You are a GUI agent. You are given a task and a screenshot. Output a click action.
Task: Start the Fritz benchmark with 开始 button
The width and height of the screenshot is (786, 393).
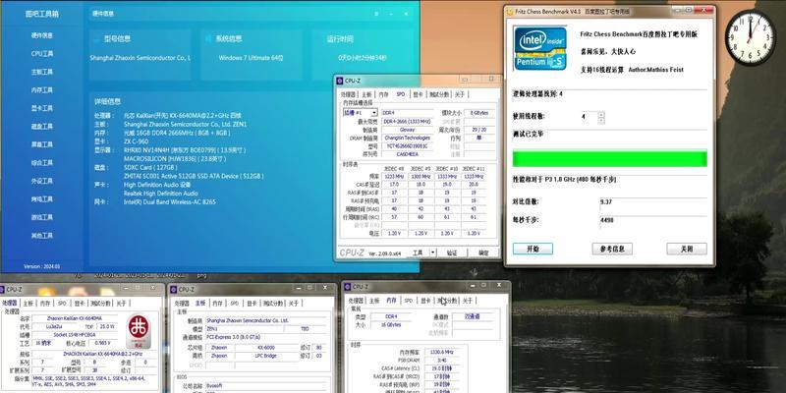533,249
